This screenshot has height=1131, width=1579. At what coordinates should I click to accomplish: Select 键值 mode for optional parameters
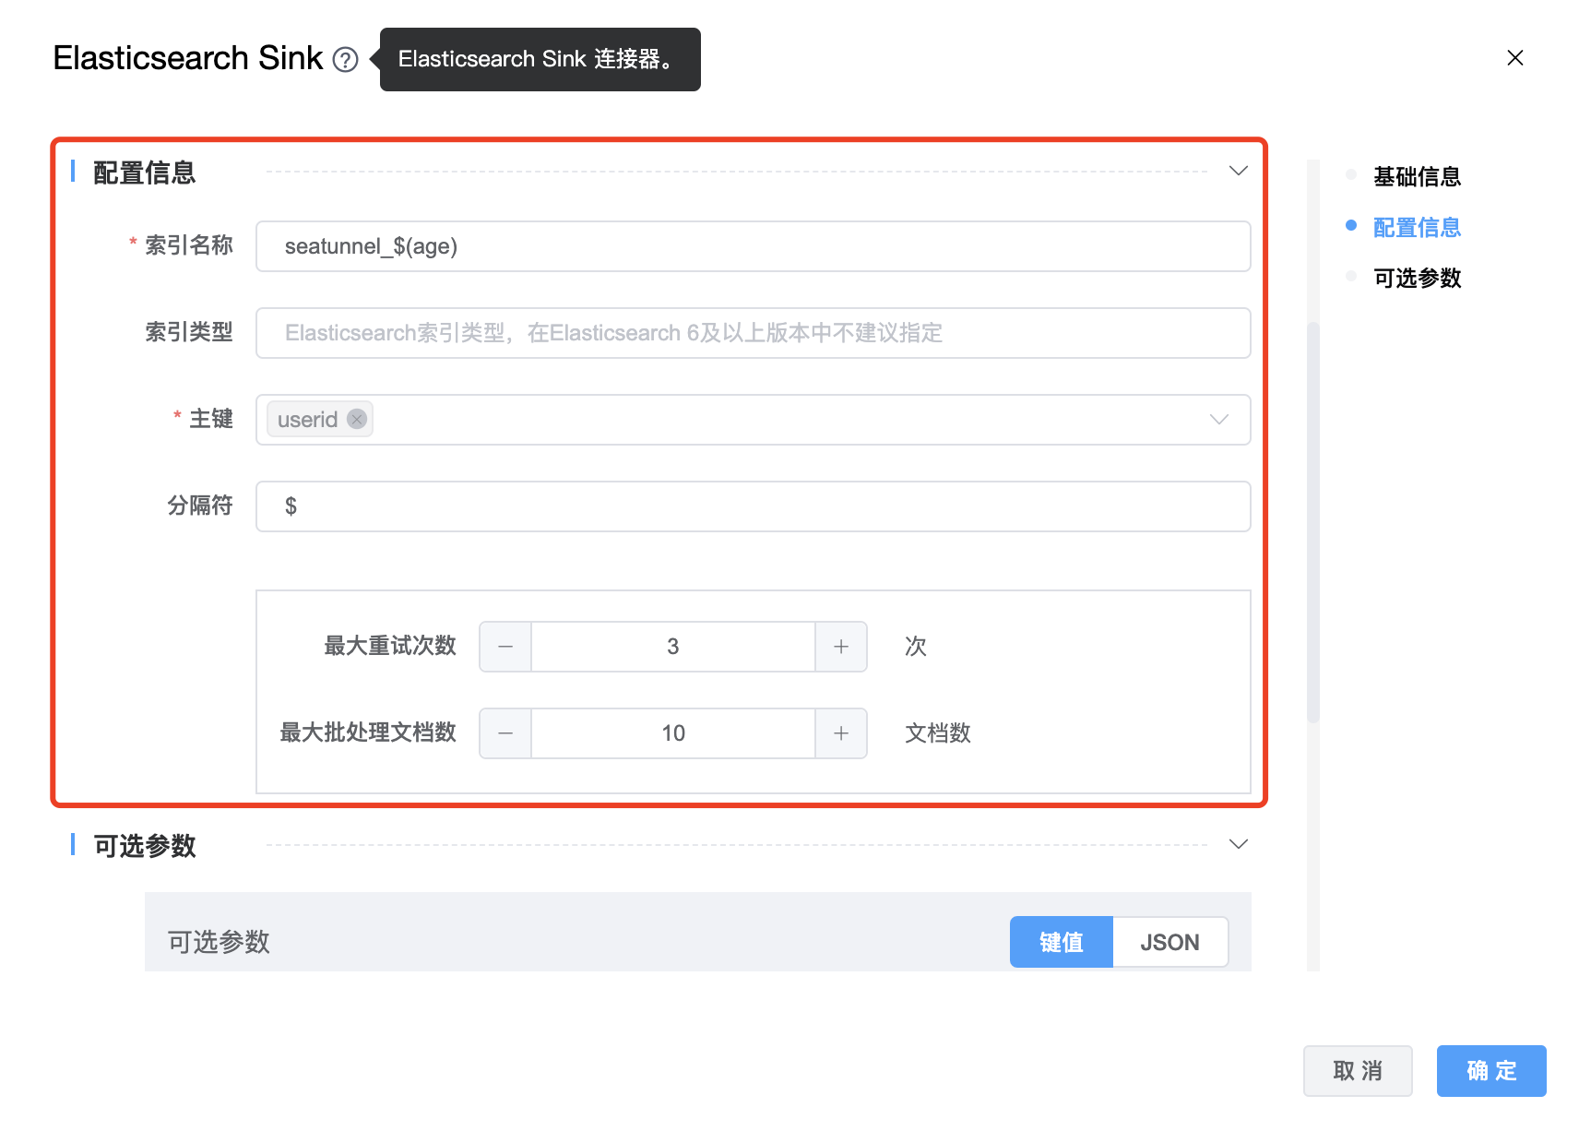(x=1061, y=942)
